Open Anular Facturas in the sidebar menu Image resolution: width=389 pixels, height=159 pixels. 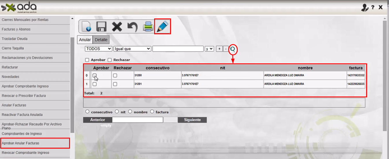14,105
